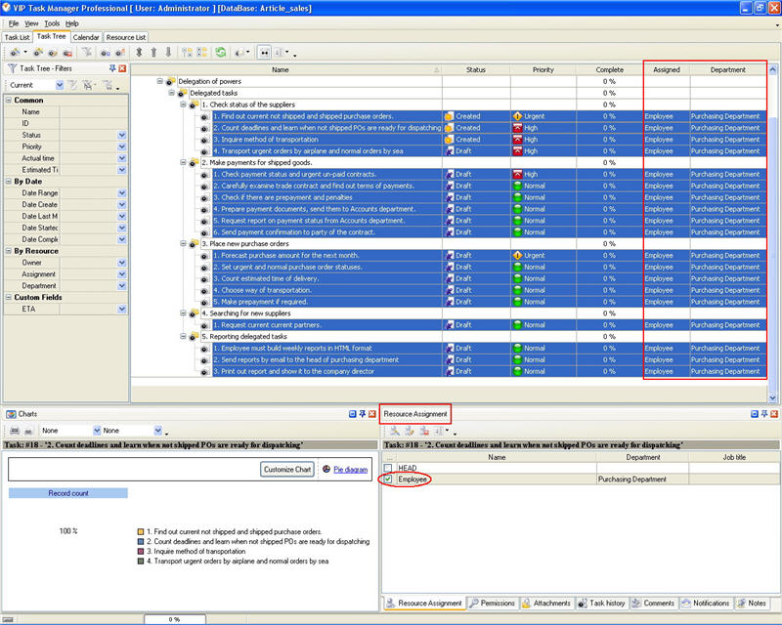Screen dimensions: 782x625
Task: Close the Resource Assignment panel
Action: (x=774, y=414)
